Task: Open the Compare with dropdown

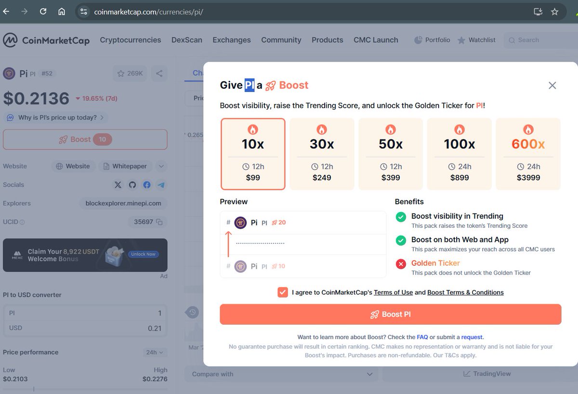Action: coord(281,374)
